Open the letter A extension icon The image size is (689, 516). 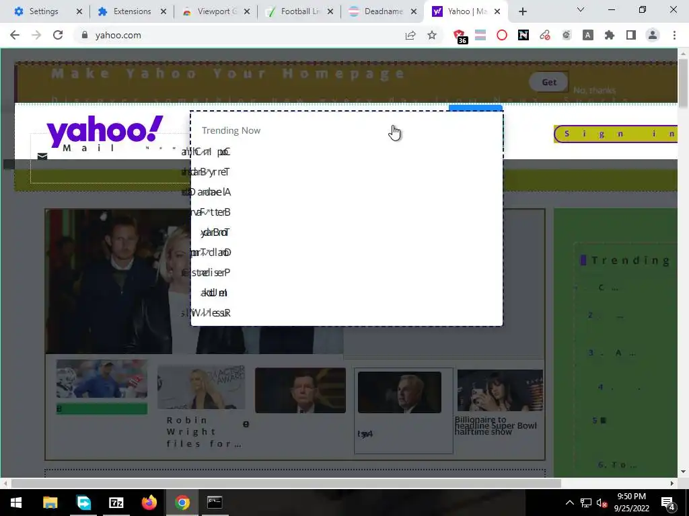[x=588, y=35]
